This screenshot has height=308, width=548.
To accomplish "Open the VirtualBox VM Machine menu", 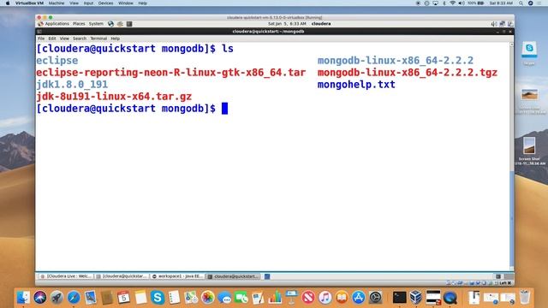I will tap(56, 3).
